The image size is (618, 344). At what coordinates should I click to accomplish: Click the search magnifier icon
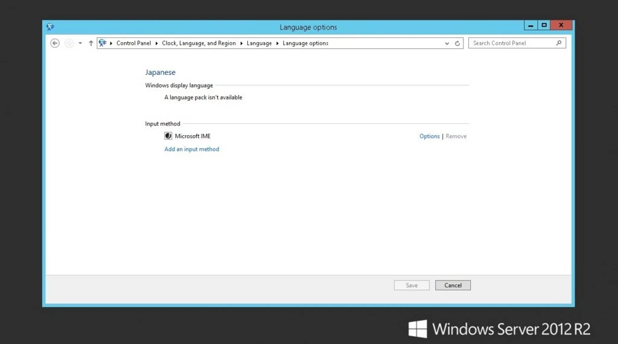[x=558, y=43]
